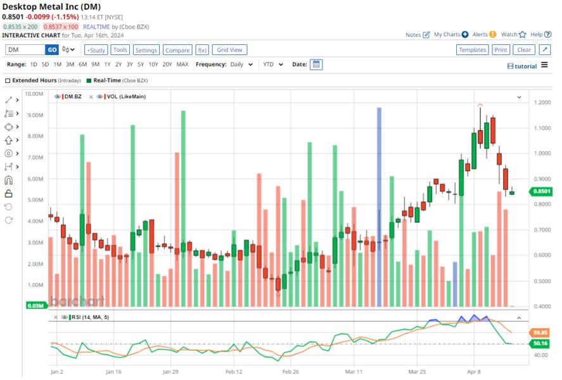
Task: Switch to Grid View
Action: click(229, 50)
